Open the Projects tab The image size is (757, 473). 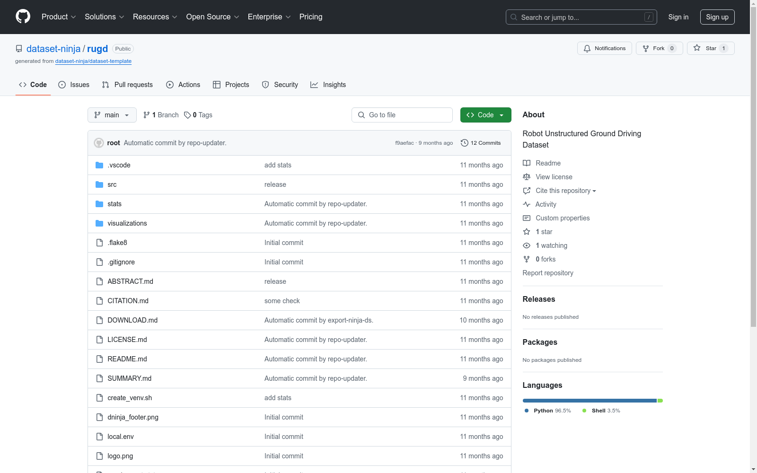[231, 85]
